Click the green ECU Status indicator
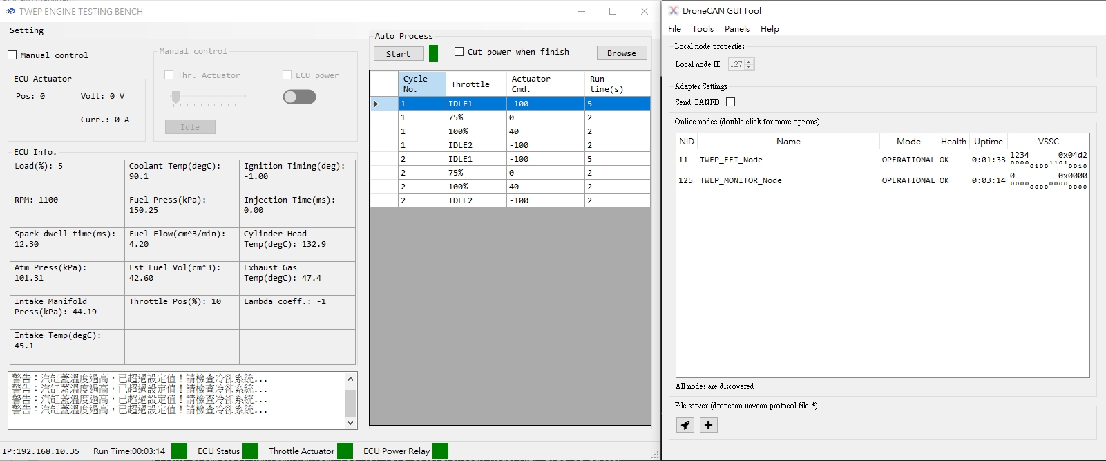Viewport: 1106px width, 461px height. tap(250, 451)
